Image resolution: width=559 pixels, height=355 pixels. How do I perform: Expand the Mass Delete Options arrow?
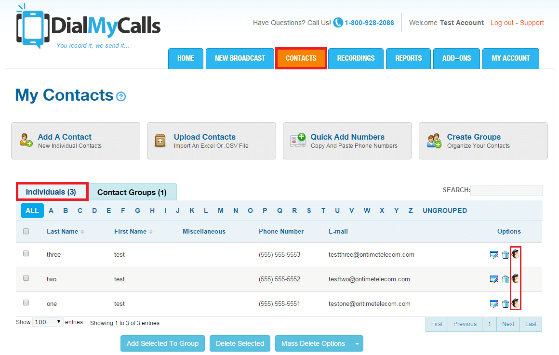[357, 343]
